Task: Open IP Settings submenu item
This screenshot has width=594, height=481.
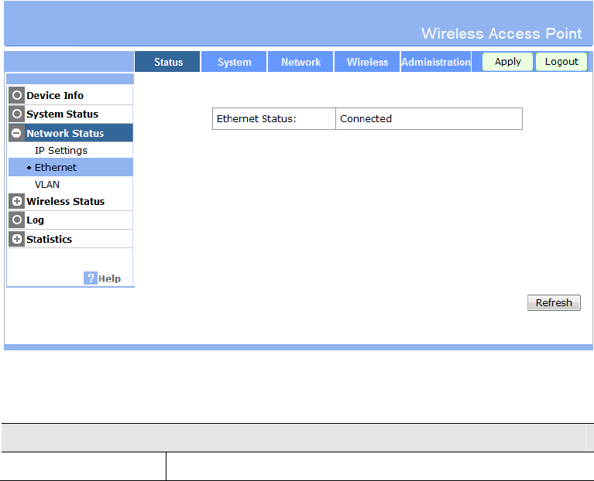Action: [61, 151]
